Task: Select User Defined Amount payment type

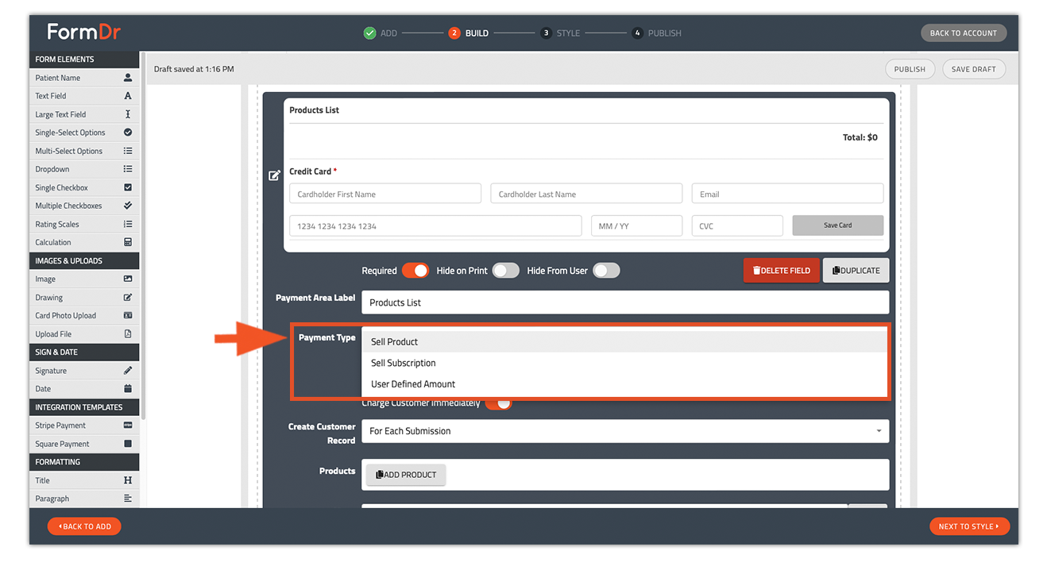Action: 624,384
